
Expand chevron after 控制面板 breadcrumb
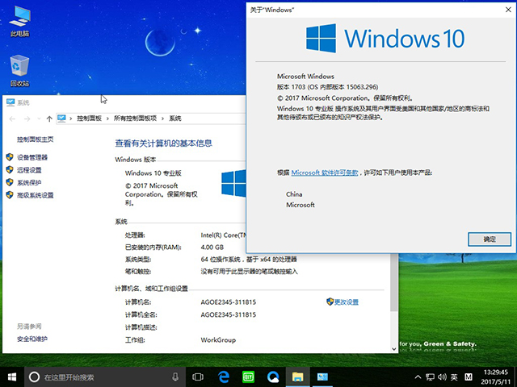point(107,119)
